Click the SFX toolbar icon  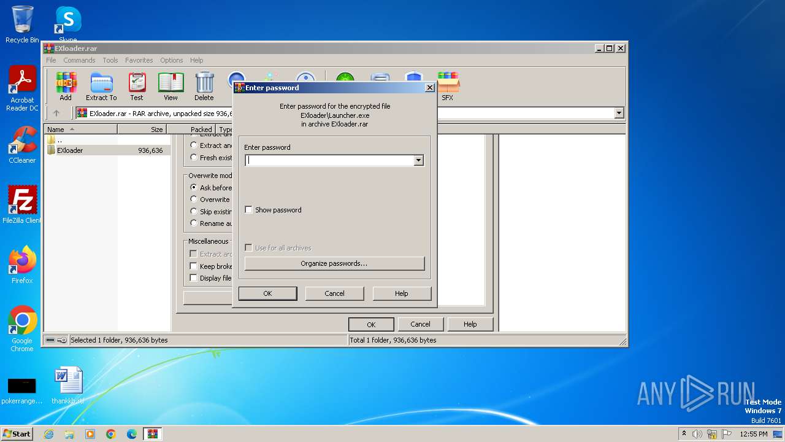pos(448,87)
